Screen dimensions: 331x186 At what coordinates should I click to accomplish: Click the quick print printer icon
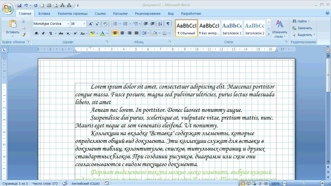click(x=49, y=5)
